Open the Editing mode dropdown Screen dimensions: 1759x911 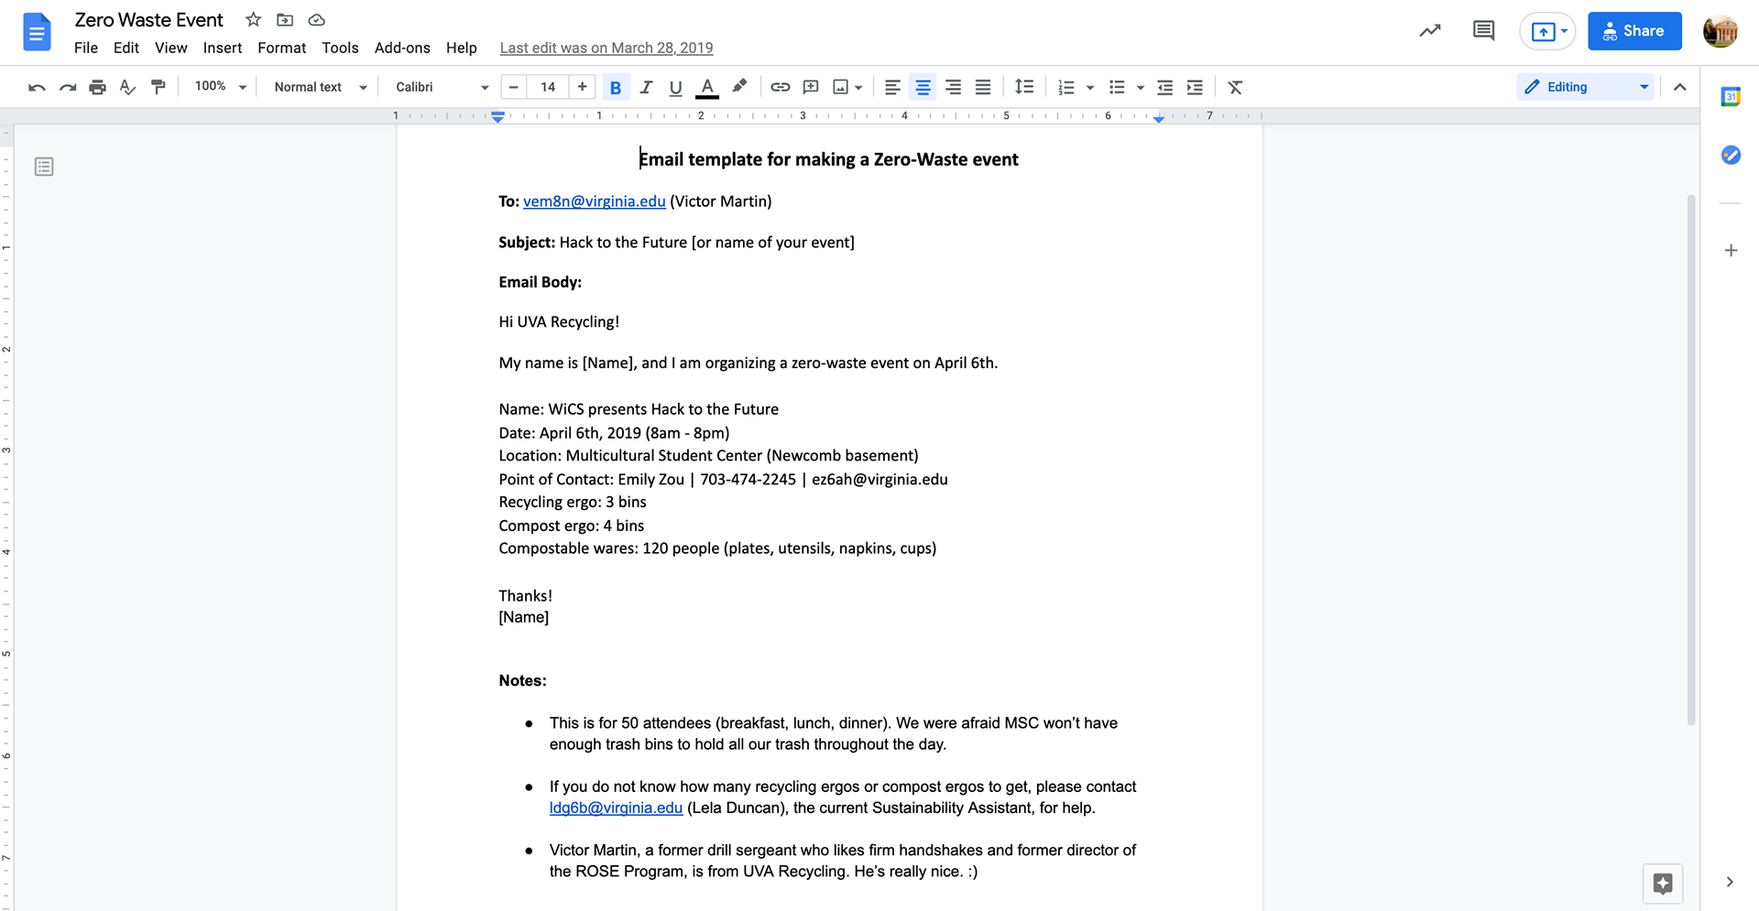[1586, 87]
